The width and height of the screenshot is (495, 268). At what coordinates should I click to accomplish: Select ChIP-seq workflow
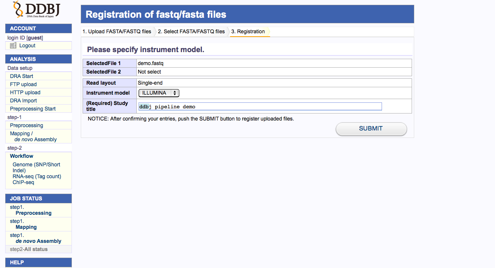pyautogui.click(x=23, y=182)
